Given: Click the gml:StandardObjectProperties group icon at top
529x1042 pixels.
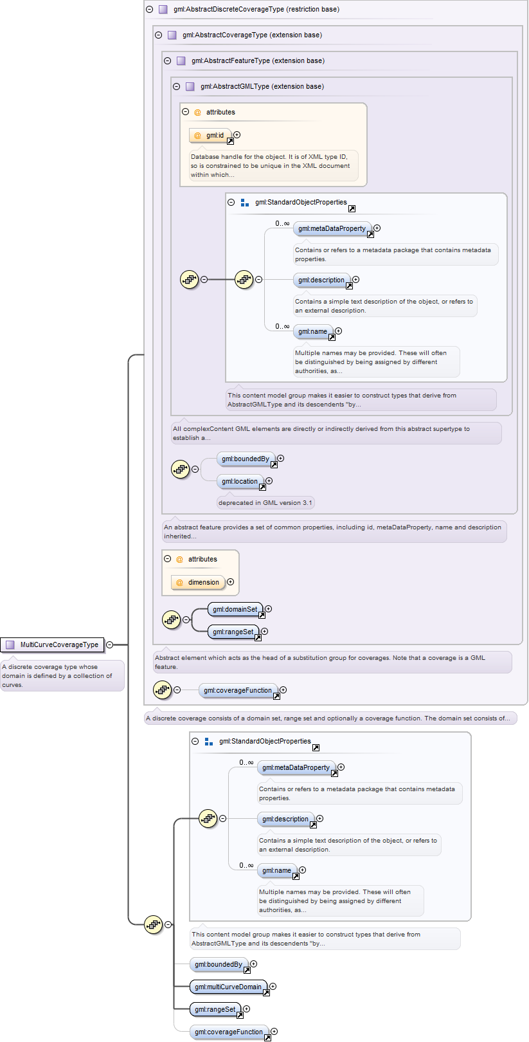Looking at the screenshot, I should coord(245,203).
